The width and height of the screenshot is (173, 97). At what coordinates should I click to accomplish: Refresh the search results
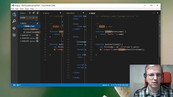(30, 13)
